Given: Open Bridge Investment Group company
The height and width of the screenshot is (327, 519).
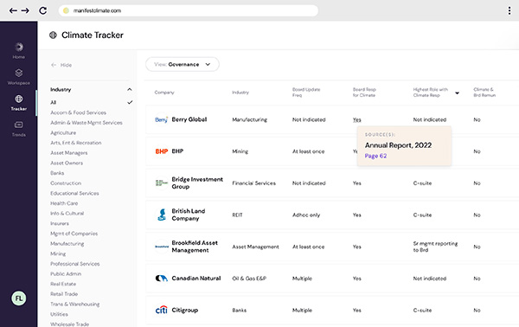Looking at the screenshot, I should tap(197, 183).
